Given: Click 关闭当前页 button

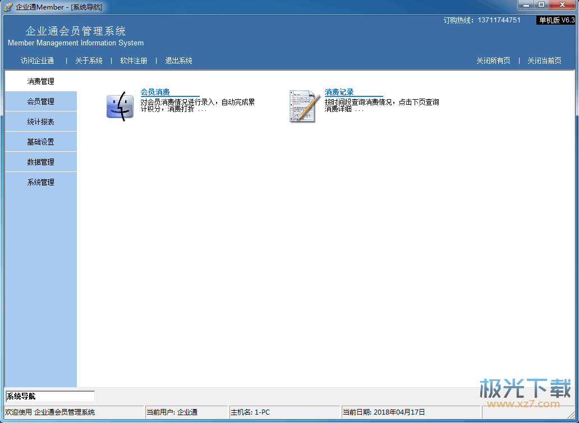Looking at the screenshot, I should [544, 61].
